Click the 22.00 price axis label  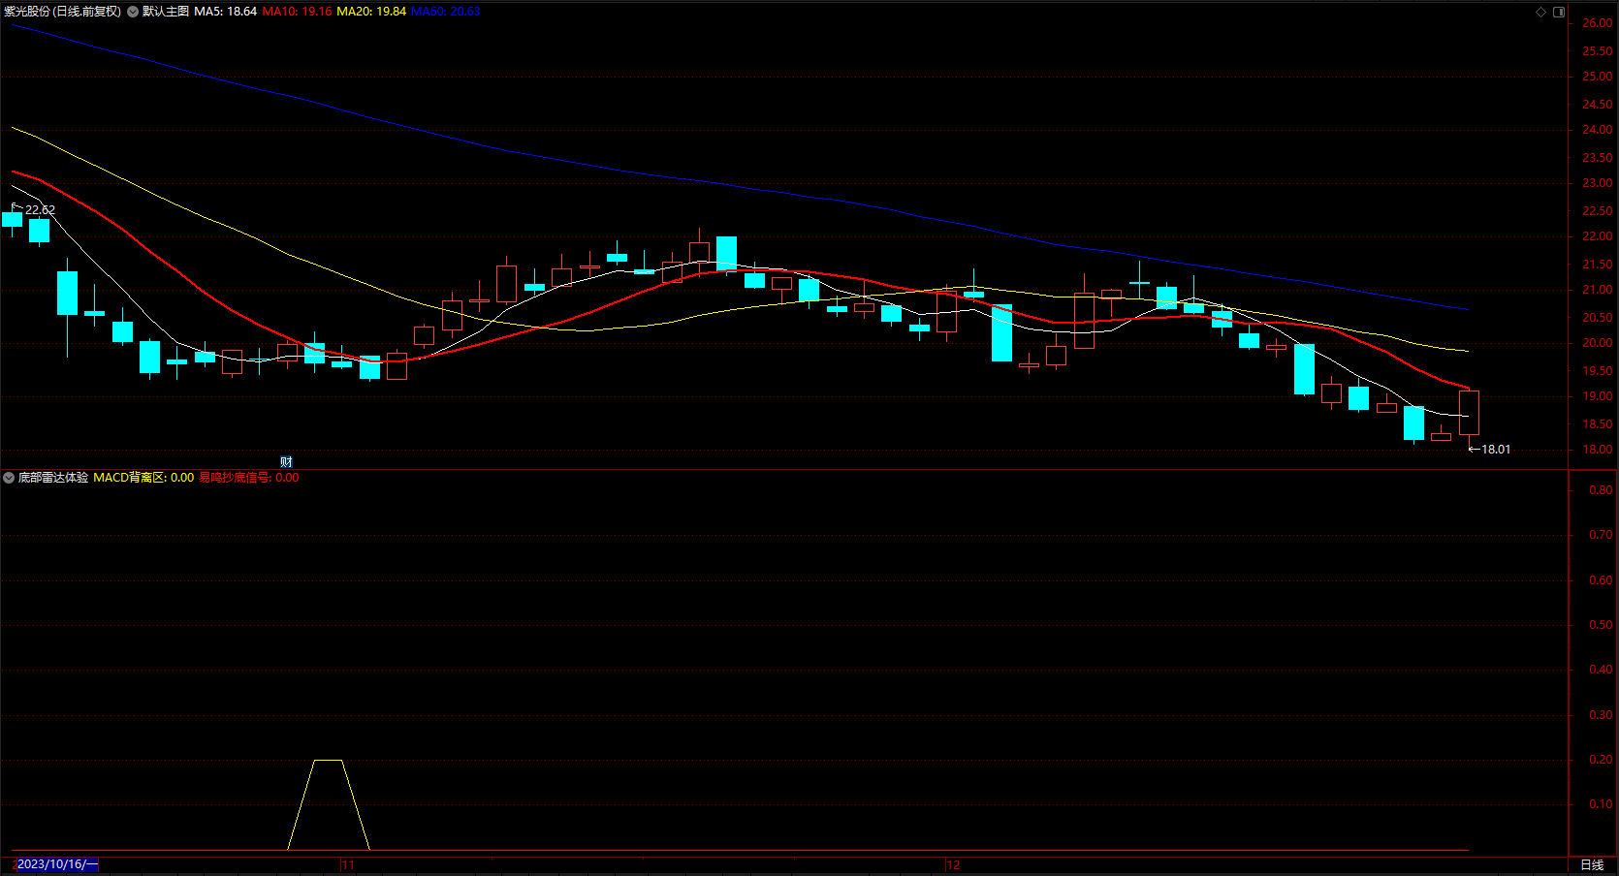(1598, 236)
